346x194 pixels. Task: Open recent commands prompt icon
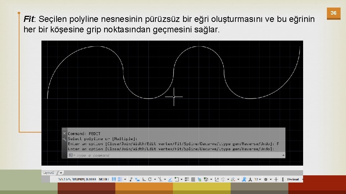[71, 155]
